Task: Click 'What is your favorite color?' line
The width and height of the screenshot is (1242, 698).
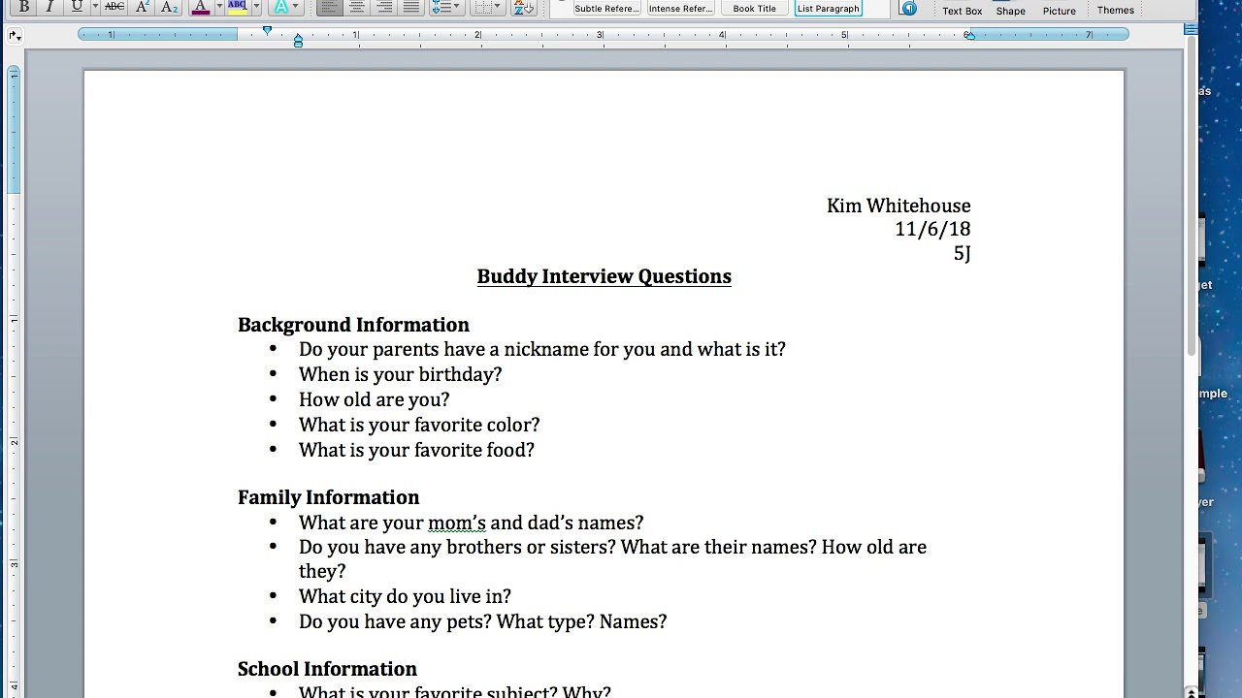Action: point(418,425)
